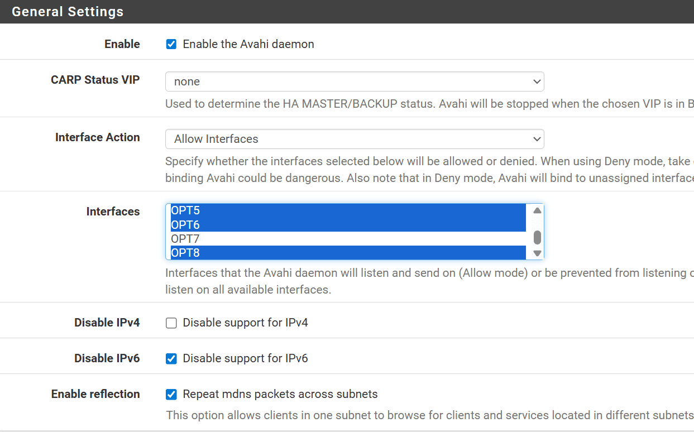Select the OPT5 interface entry

coord(347,211)
